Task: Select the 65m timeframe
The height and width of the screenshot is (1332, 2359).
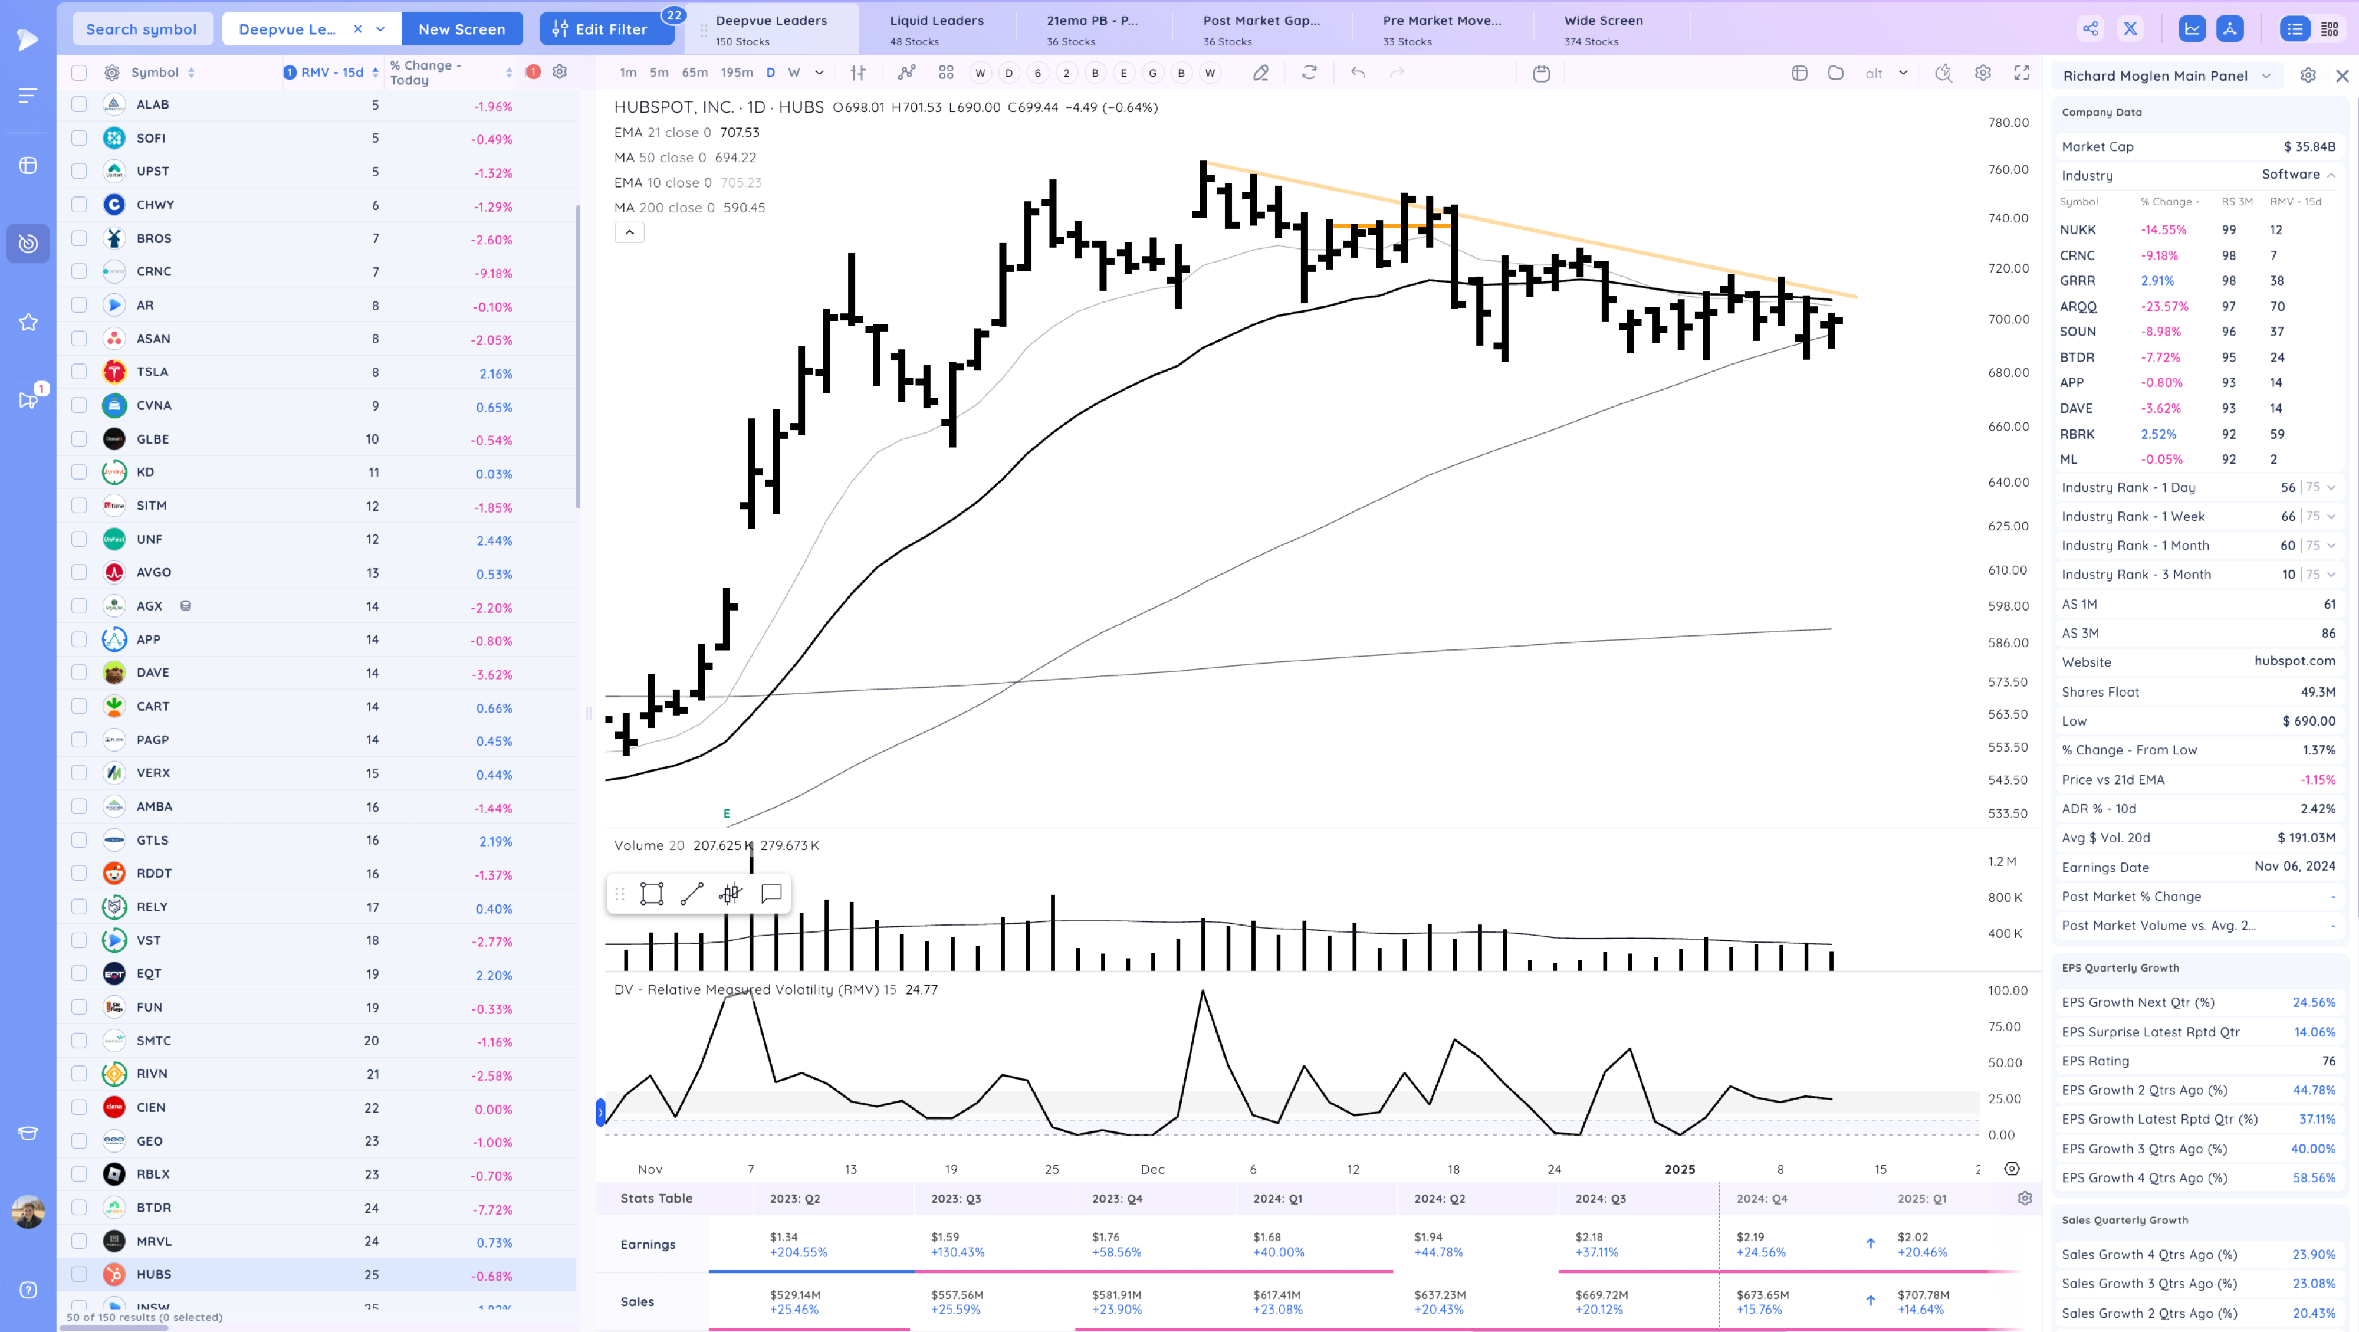Action: click(x=694, y=73)
